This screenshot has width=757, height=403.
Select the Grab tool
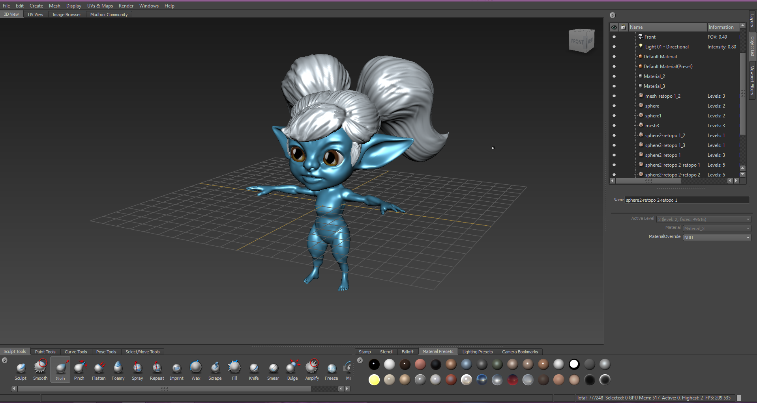pos(60,370)
